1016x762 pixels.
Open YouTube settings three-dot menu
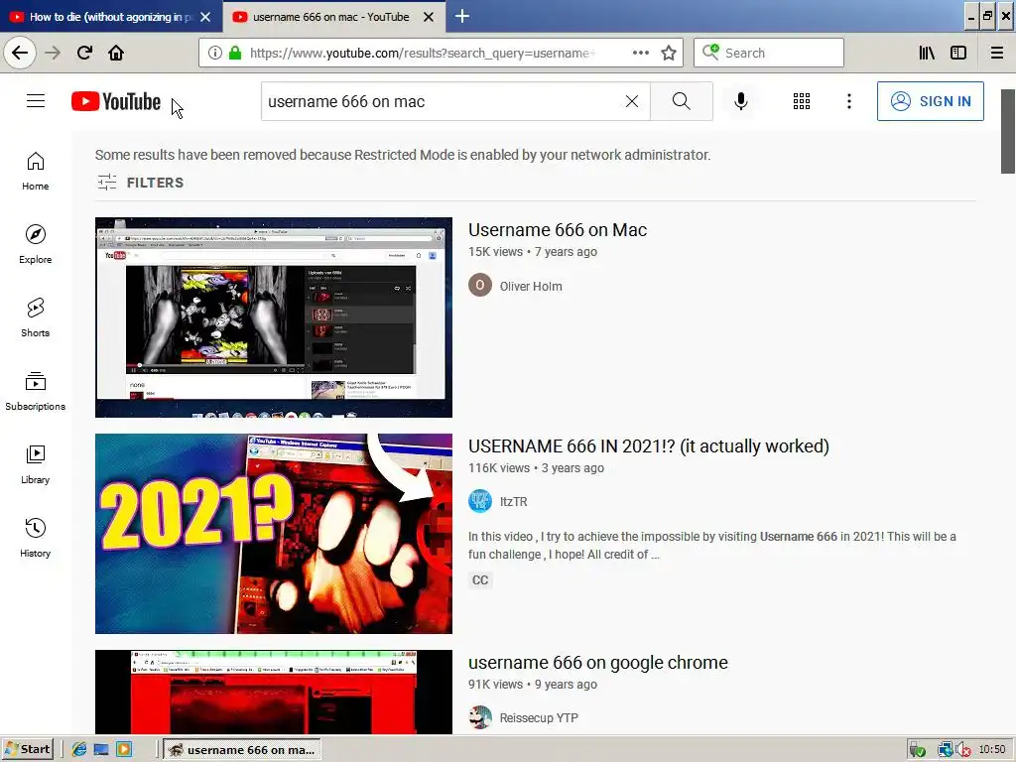[849, 101]
